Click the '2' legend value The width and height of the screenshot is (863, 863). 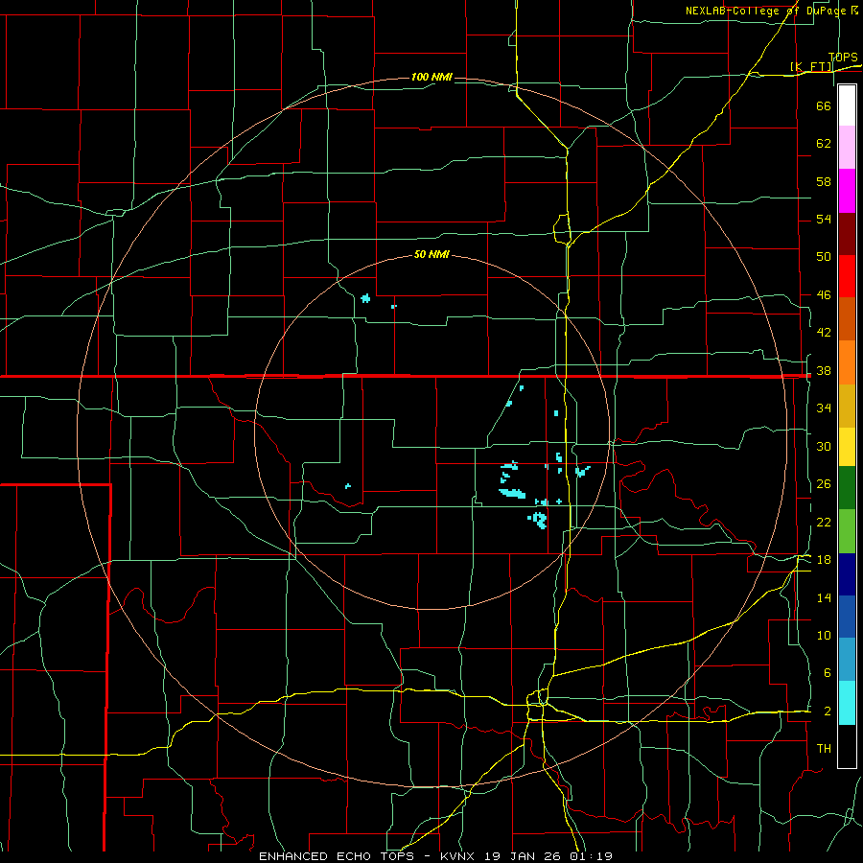[x=827, y=711]
